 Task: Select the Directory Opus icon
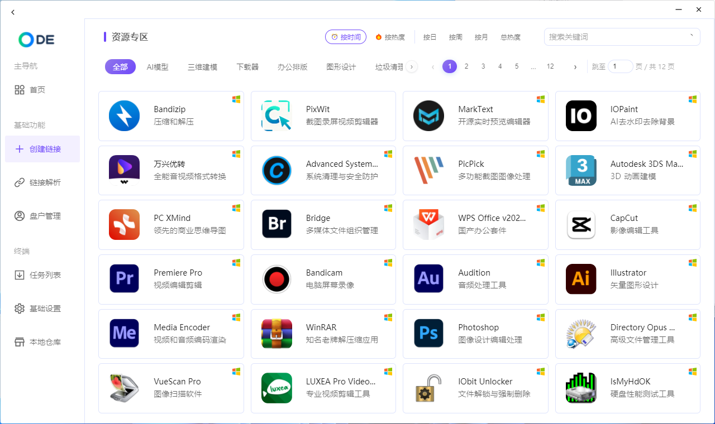[581, 333]
